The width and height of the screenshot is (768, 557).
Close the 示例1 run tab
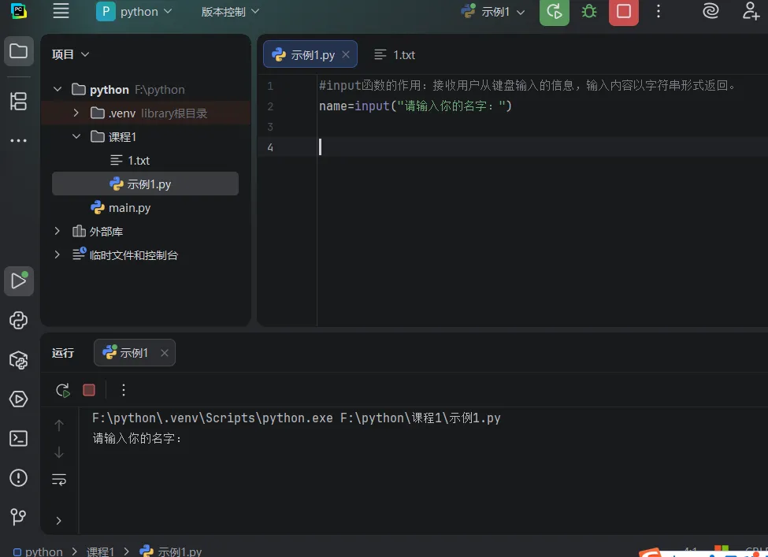tap(165, 353)
